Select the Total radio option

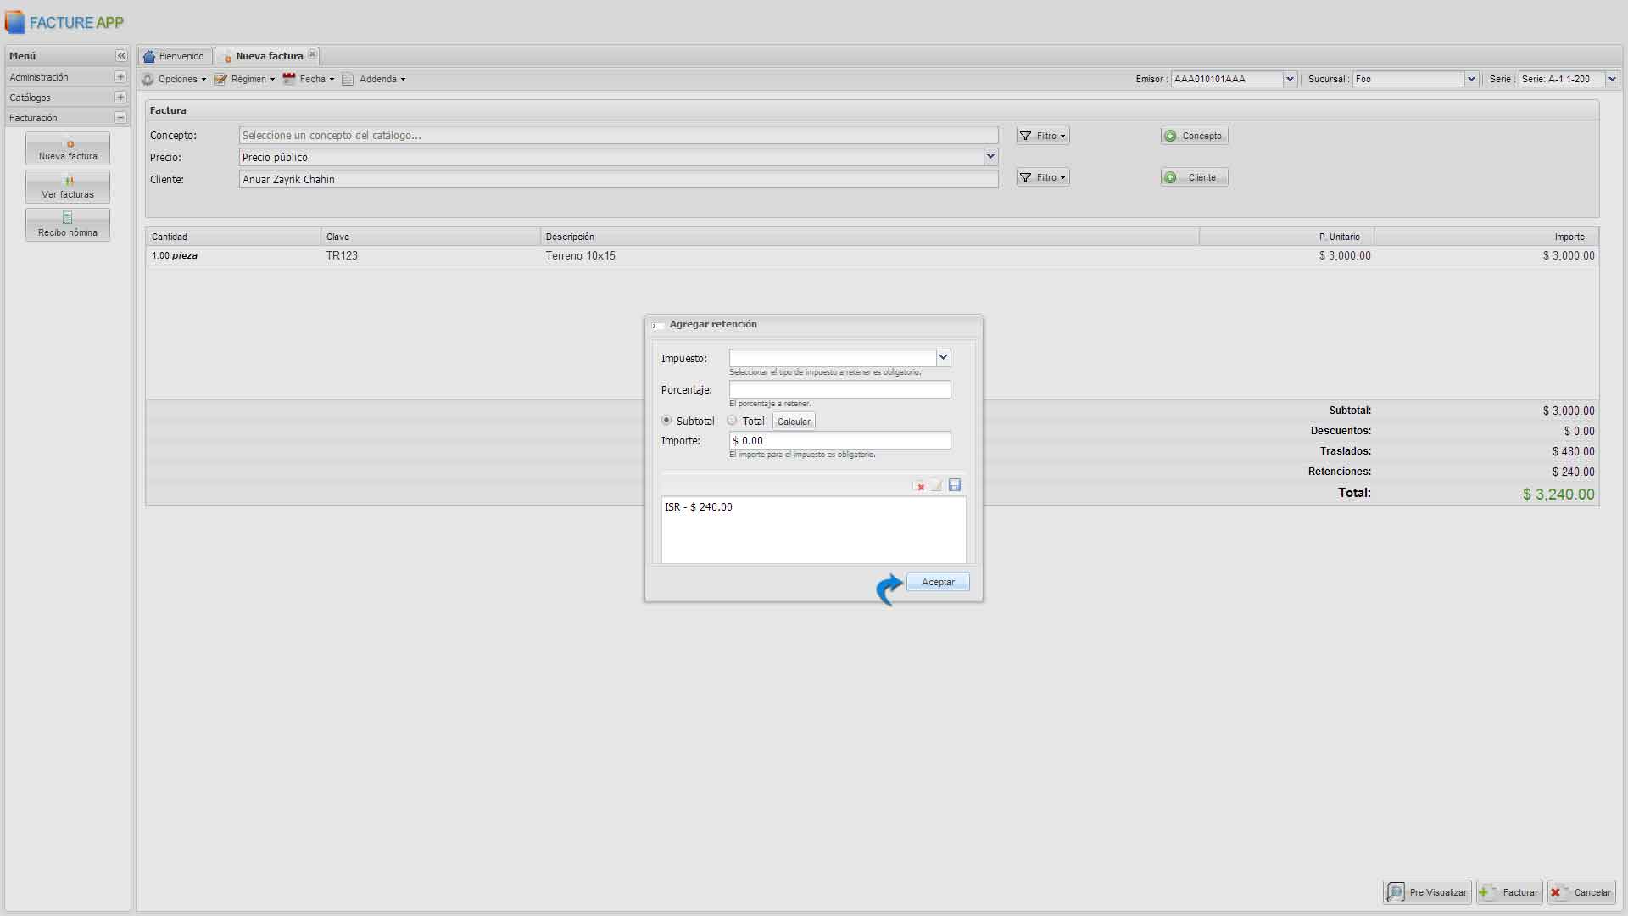tap(732, 421)
